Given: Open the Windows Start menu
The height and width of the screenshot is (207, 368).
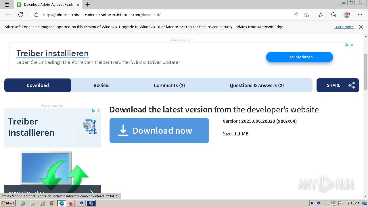Looking at the screenshot, I should click(8, 203).
